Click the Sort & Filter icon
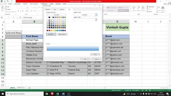The image size is (171, 96). tap(158, 8)
